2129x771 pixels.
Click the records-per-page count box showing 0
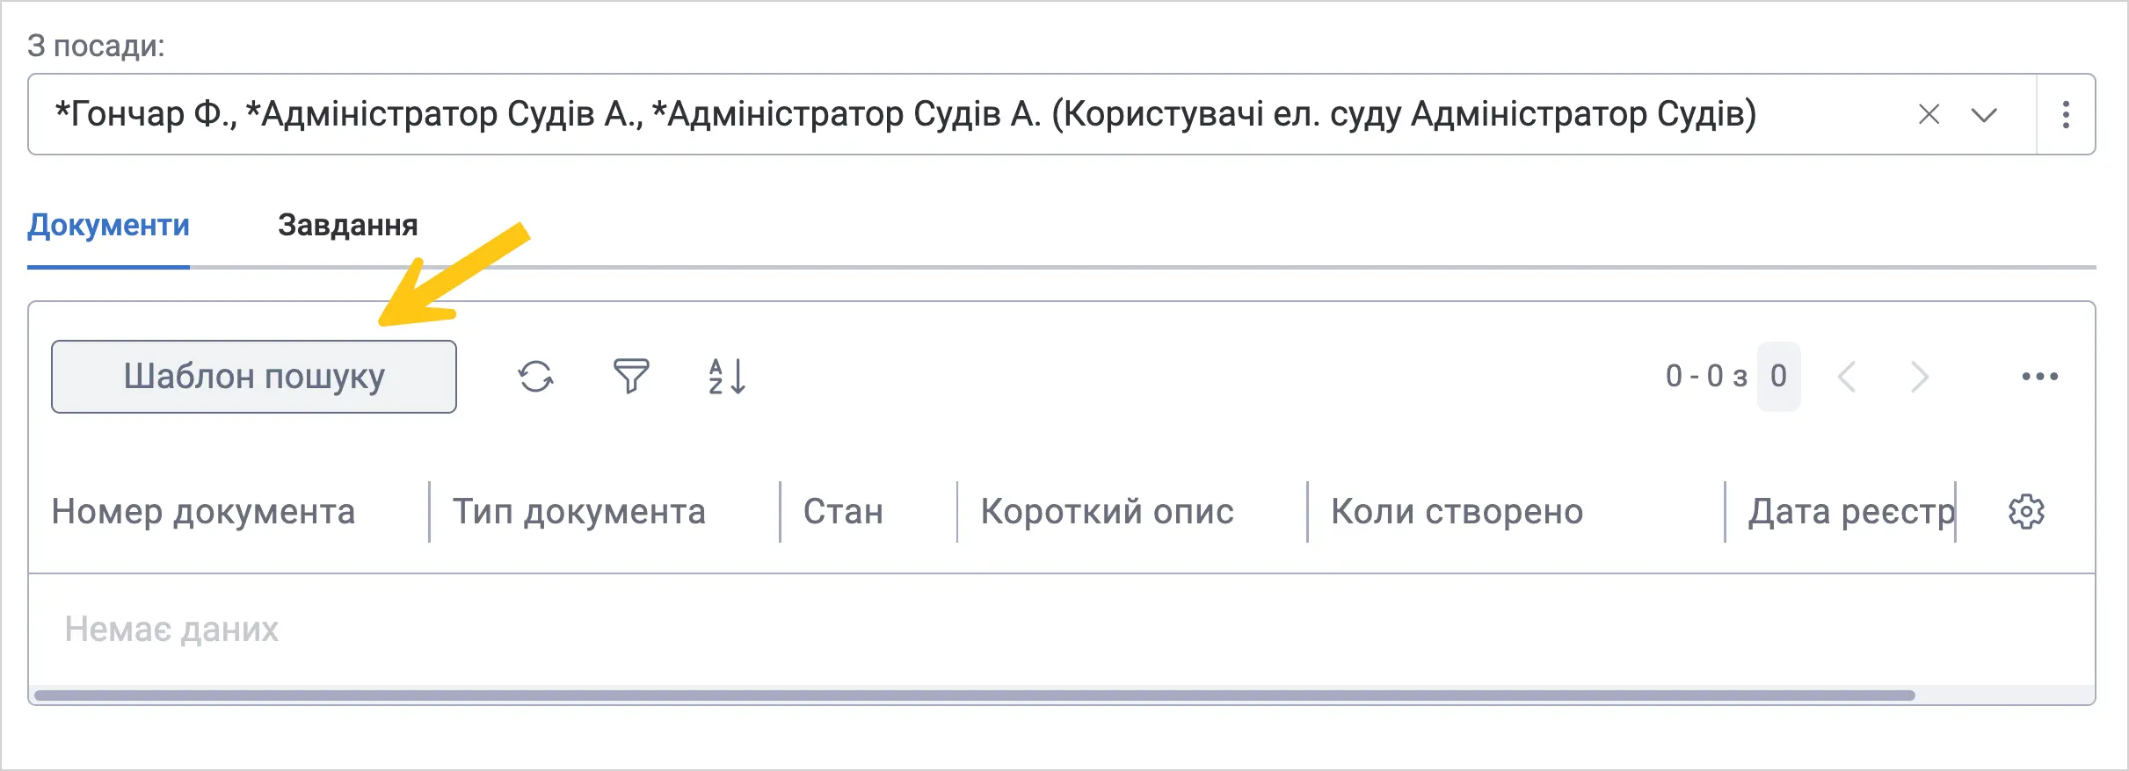click(x=1778, y=377)
